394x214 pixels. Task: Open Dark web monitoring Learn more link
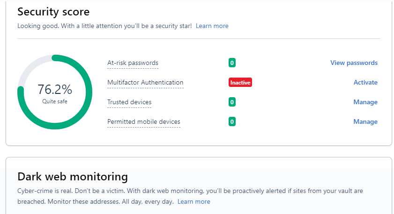point(194,201)
